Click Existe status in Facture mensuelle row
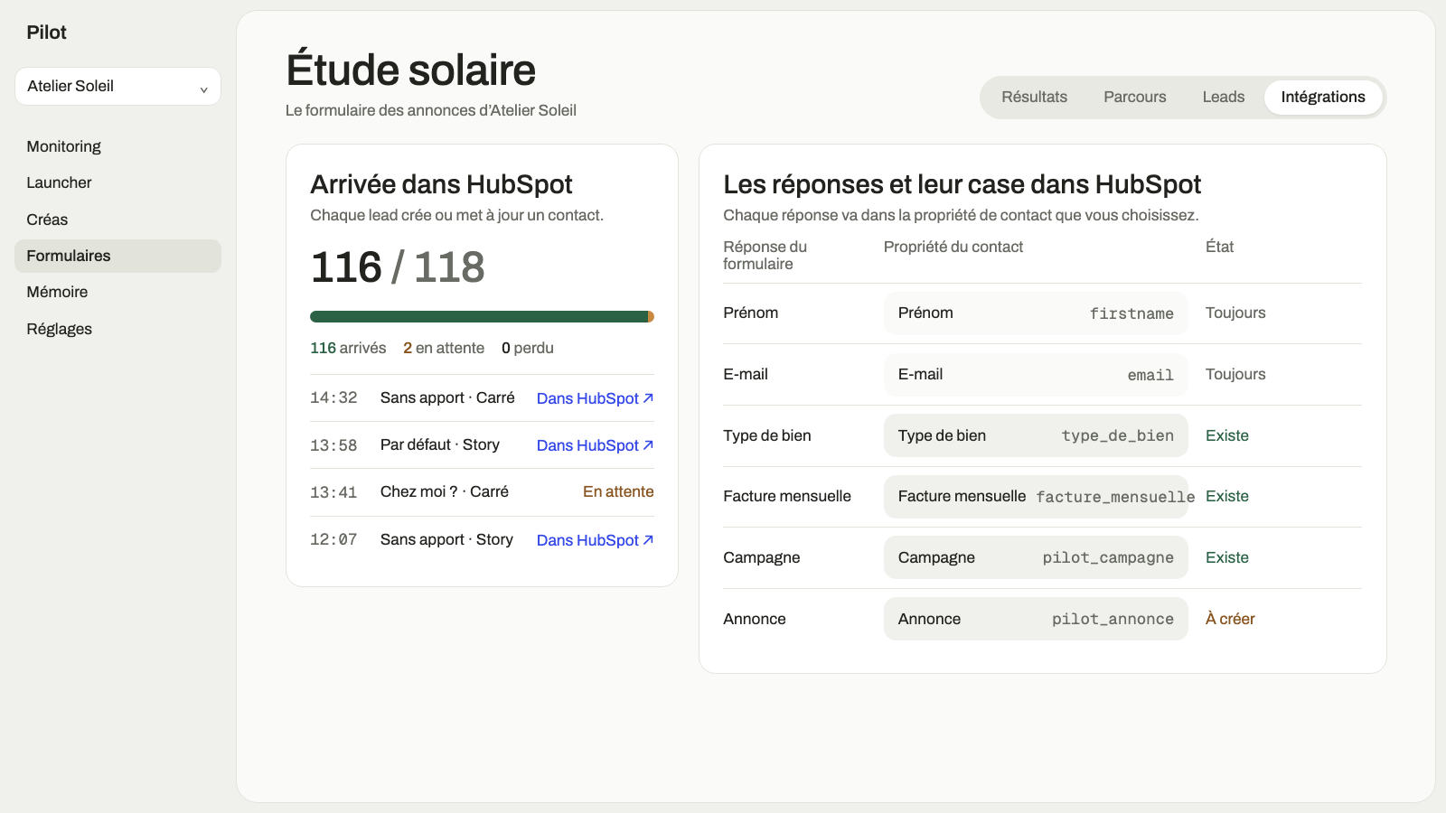This screenshot has height=813, width=1446. [x=1227, y=496]
